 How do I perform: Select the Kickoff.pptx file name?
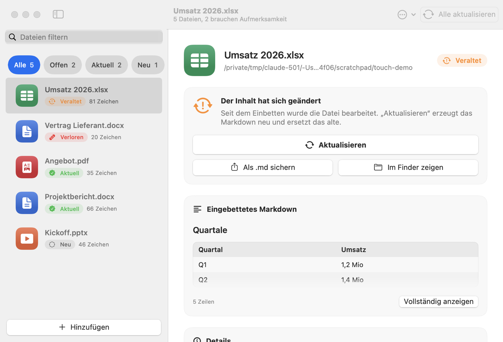[x=66, y=233]
